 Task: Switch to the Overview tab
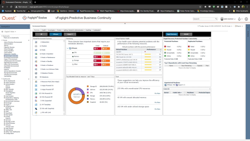coord(37,30)
